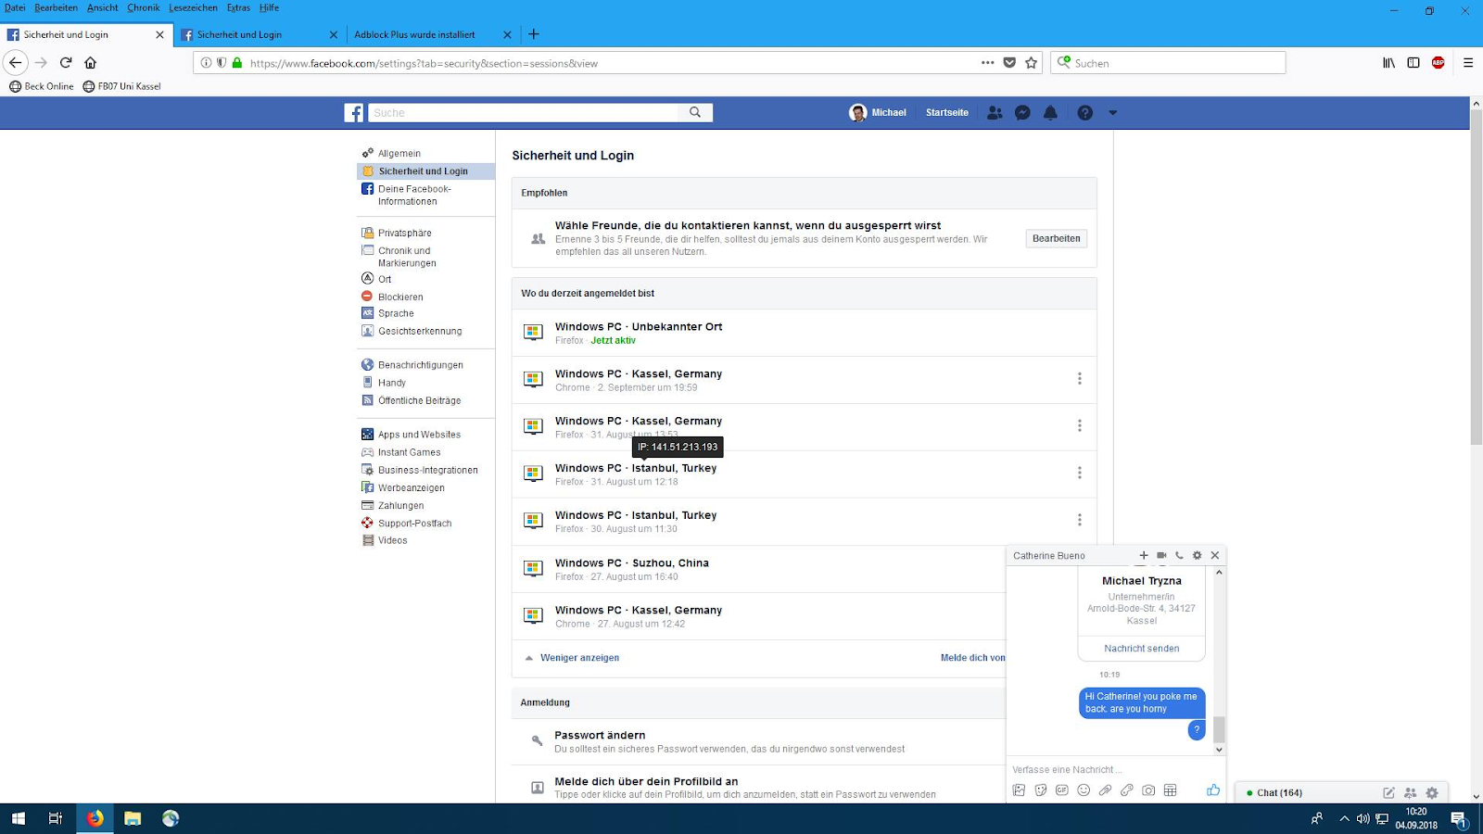1483x834 pixels.
Task: Start video call in Catherine Bueno chat
Action: point(1161,556)
